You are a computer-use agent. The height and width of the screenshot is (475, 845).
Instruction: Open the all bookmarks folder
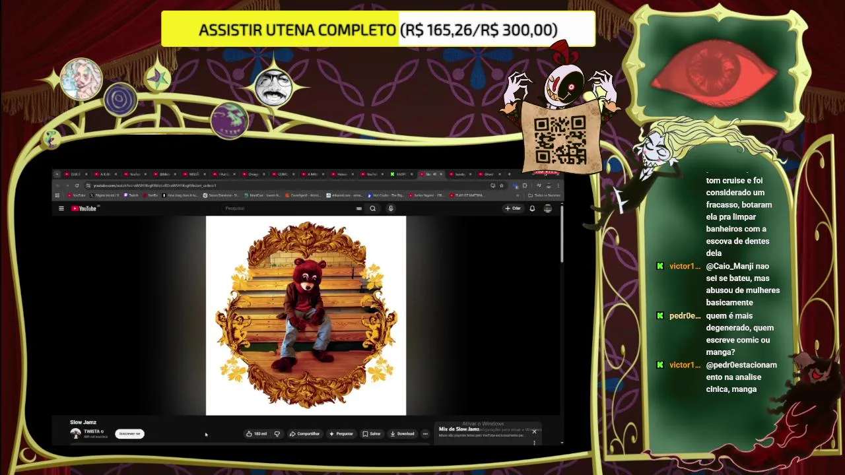[545, 195]
